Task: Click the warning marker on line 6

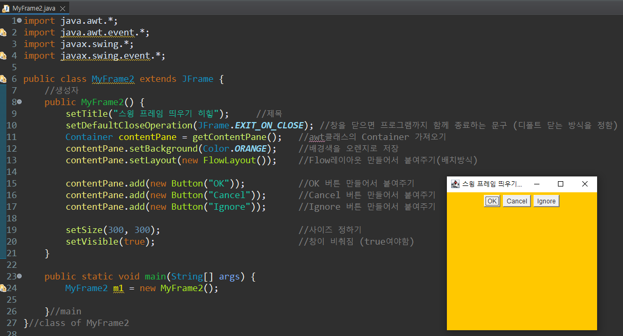Action: click(3, 79)
